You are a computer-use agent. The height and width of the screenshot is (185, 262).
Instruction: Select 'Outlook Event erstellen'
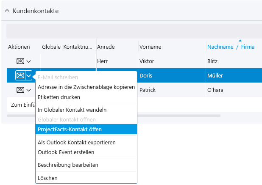66,152
